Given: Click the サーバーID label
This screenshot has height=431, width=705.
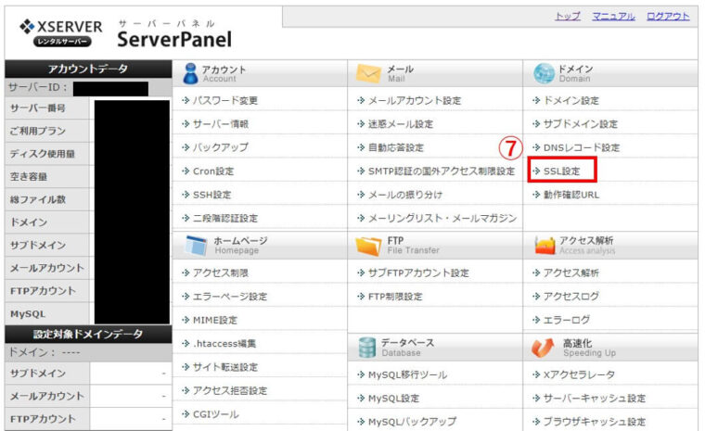Looking at the screenshot, I should pos(38,87).
